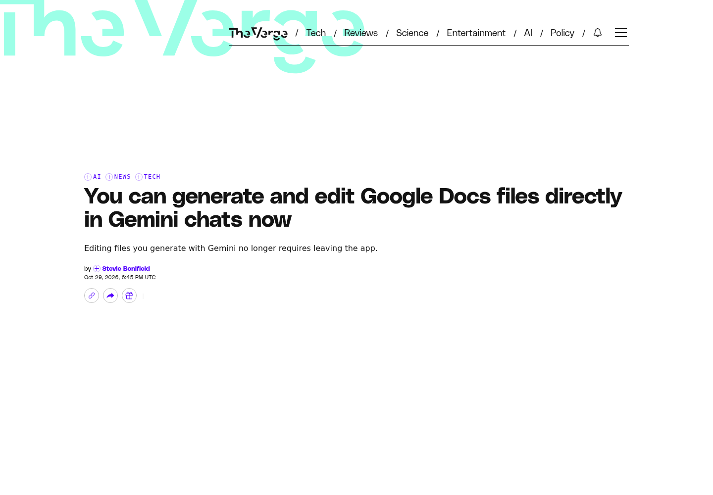The image size is (713, 495).
Task: Gift this article with gift icon
Action: (x=129, y=296)
